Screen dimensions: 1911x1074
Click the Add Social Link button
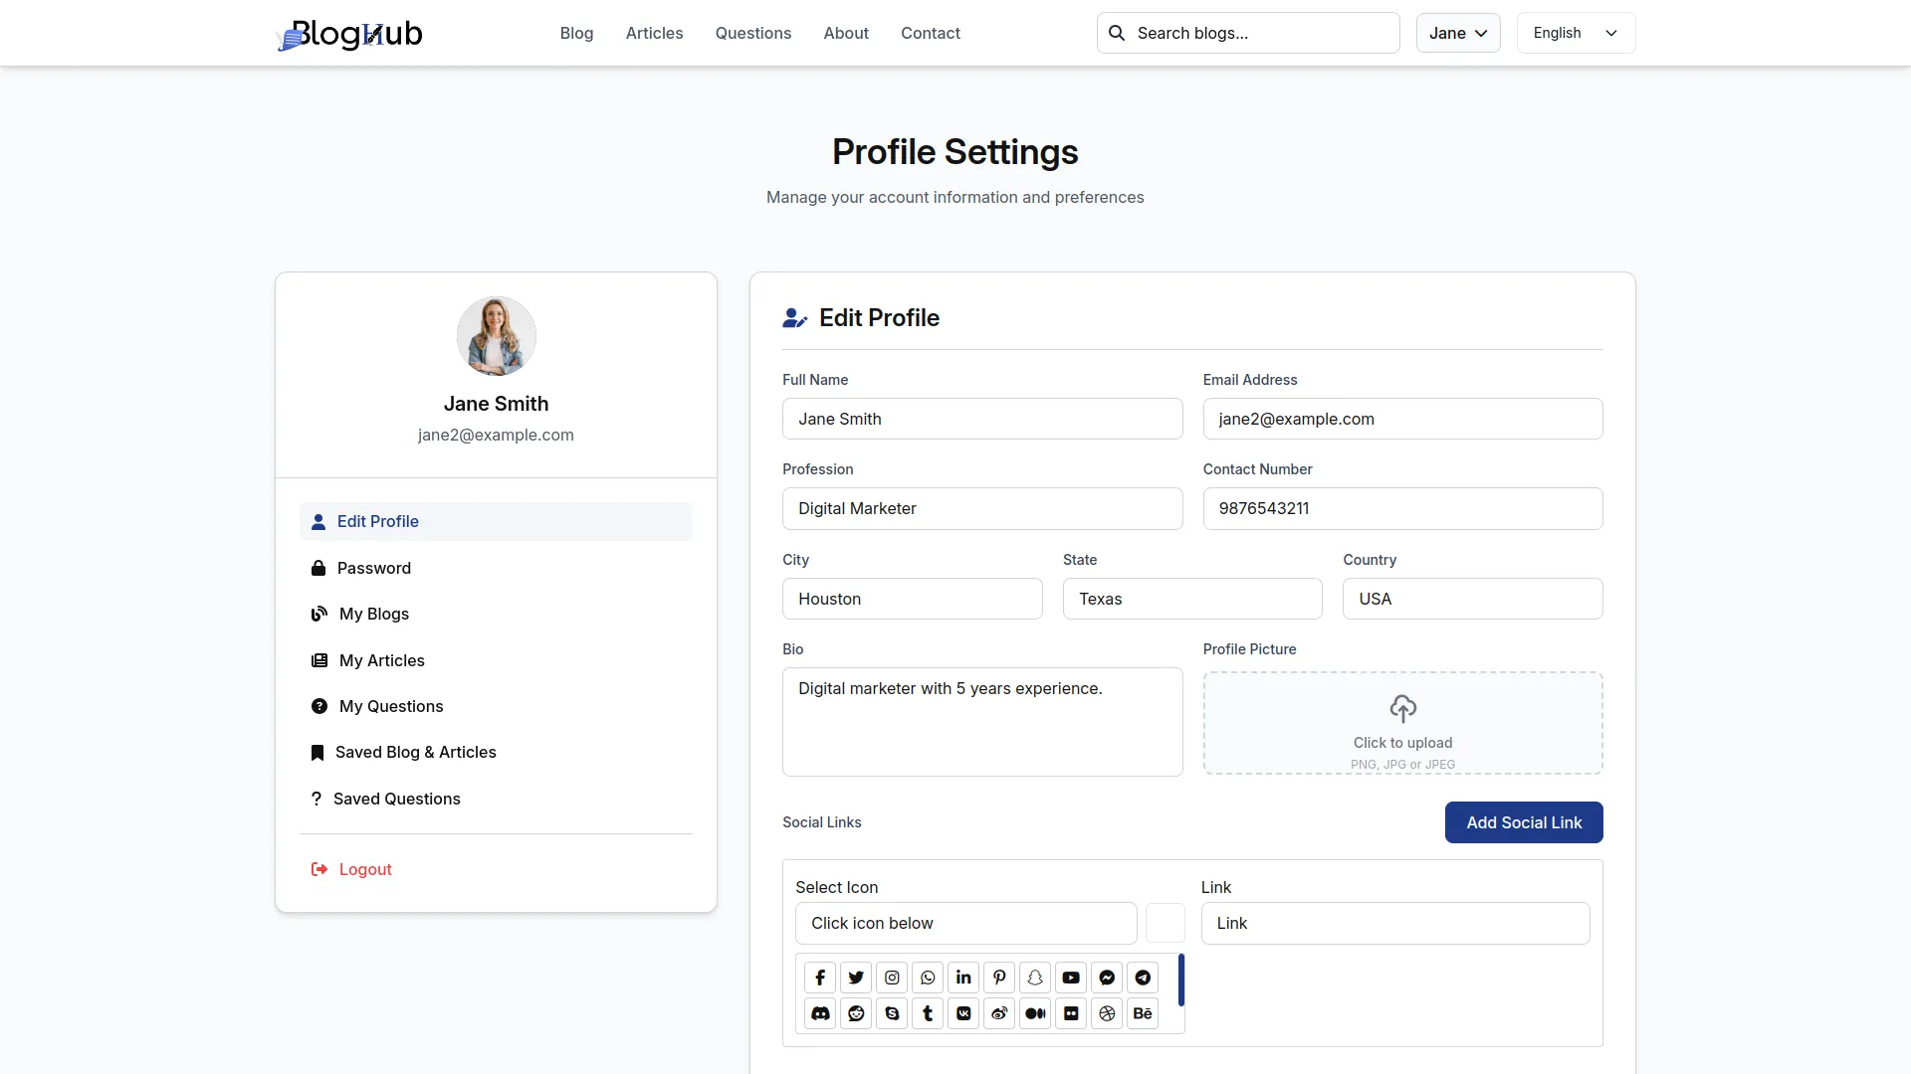[x=1523, y=822]
